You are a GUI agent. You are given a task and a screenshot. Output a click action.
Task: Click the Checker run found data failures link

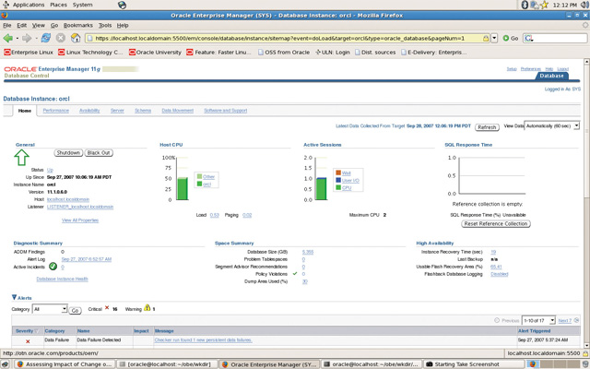tap(203, 340)
